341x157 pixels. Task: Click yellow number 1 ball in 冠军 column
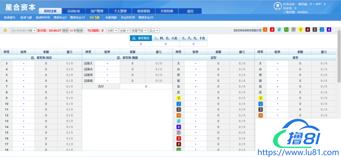[x=179, y=98]
